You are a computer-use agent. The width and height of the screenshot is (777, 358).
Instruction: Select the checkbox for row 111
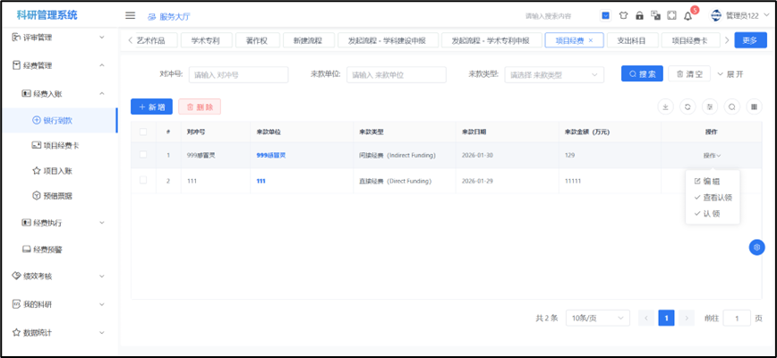pyautogui.click(x=143, y=181)
